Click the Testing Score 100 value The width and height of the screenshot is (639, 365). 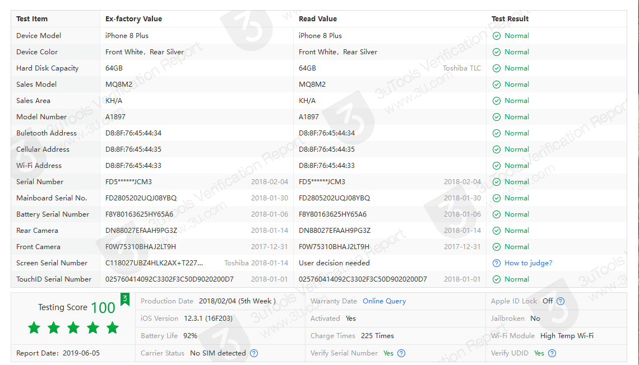pos(103,307)
